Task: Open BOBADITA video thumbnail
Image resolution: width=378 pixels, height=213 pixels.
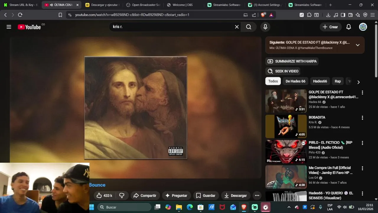Action: [x=286, y=126]
